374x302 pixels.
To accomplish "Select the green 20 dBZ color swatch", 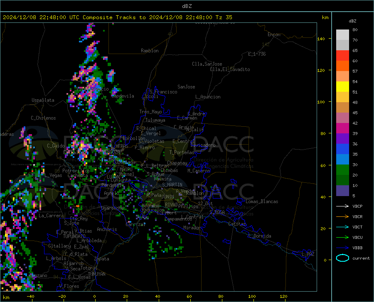I will [342, 170].
